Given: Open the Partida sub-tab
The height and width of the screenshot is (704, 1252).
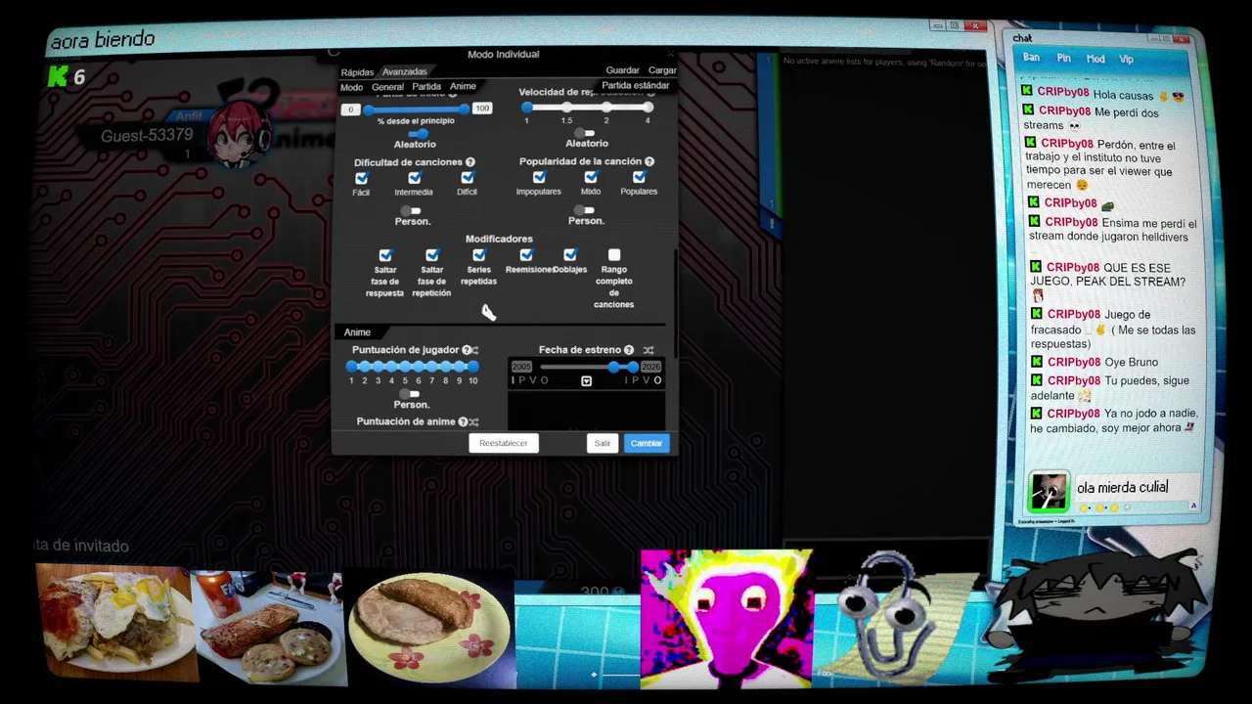Looking at the screenshot, I should click(x=426, y=87).
